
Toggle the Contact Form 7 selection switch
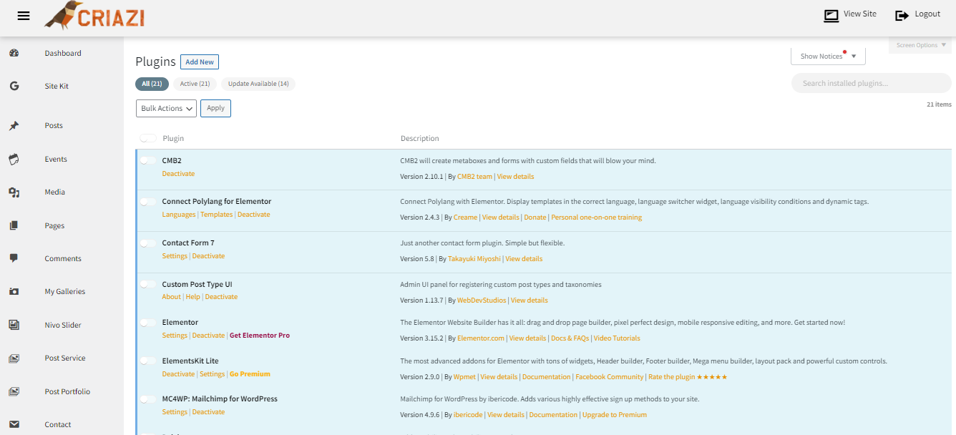point(148,243)
